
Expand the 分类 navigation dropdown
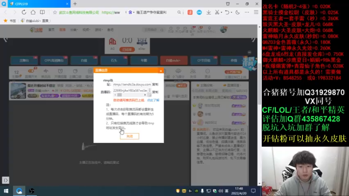pos(74,30)
